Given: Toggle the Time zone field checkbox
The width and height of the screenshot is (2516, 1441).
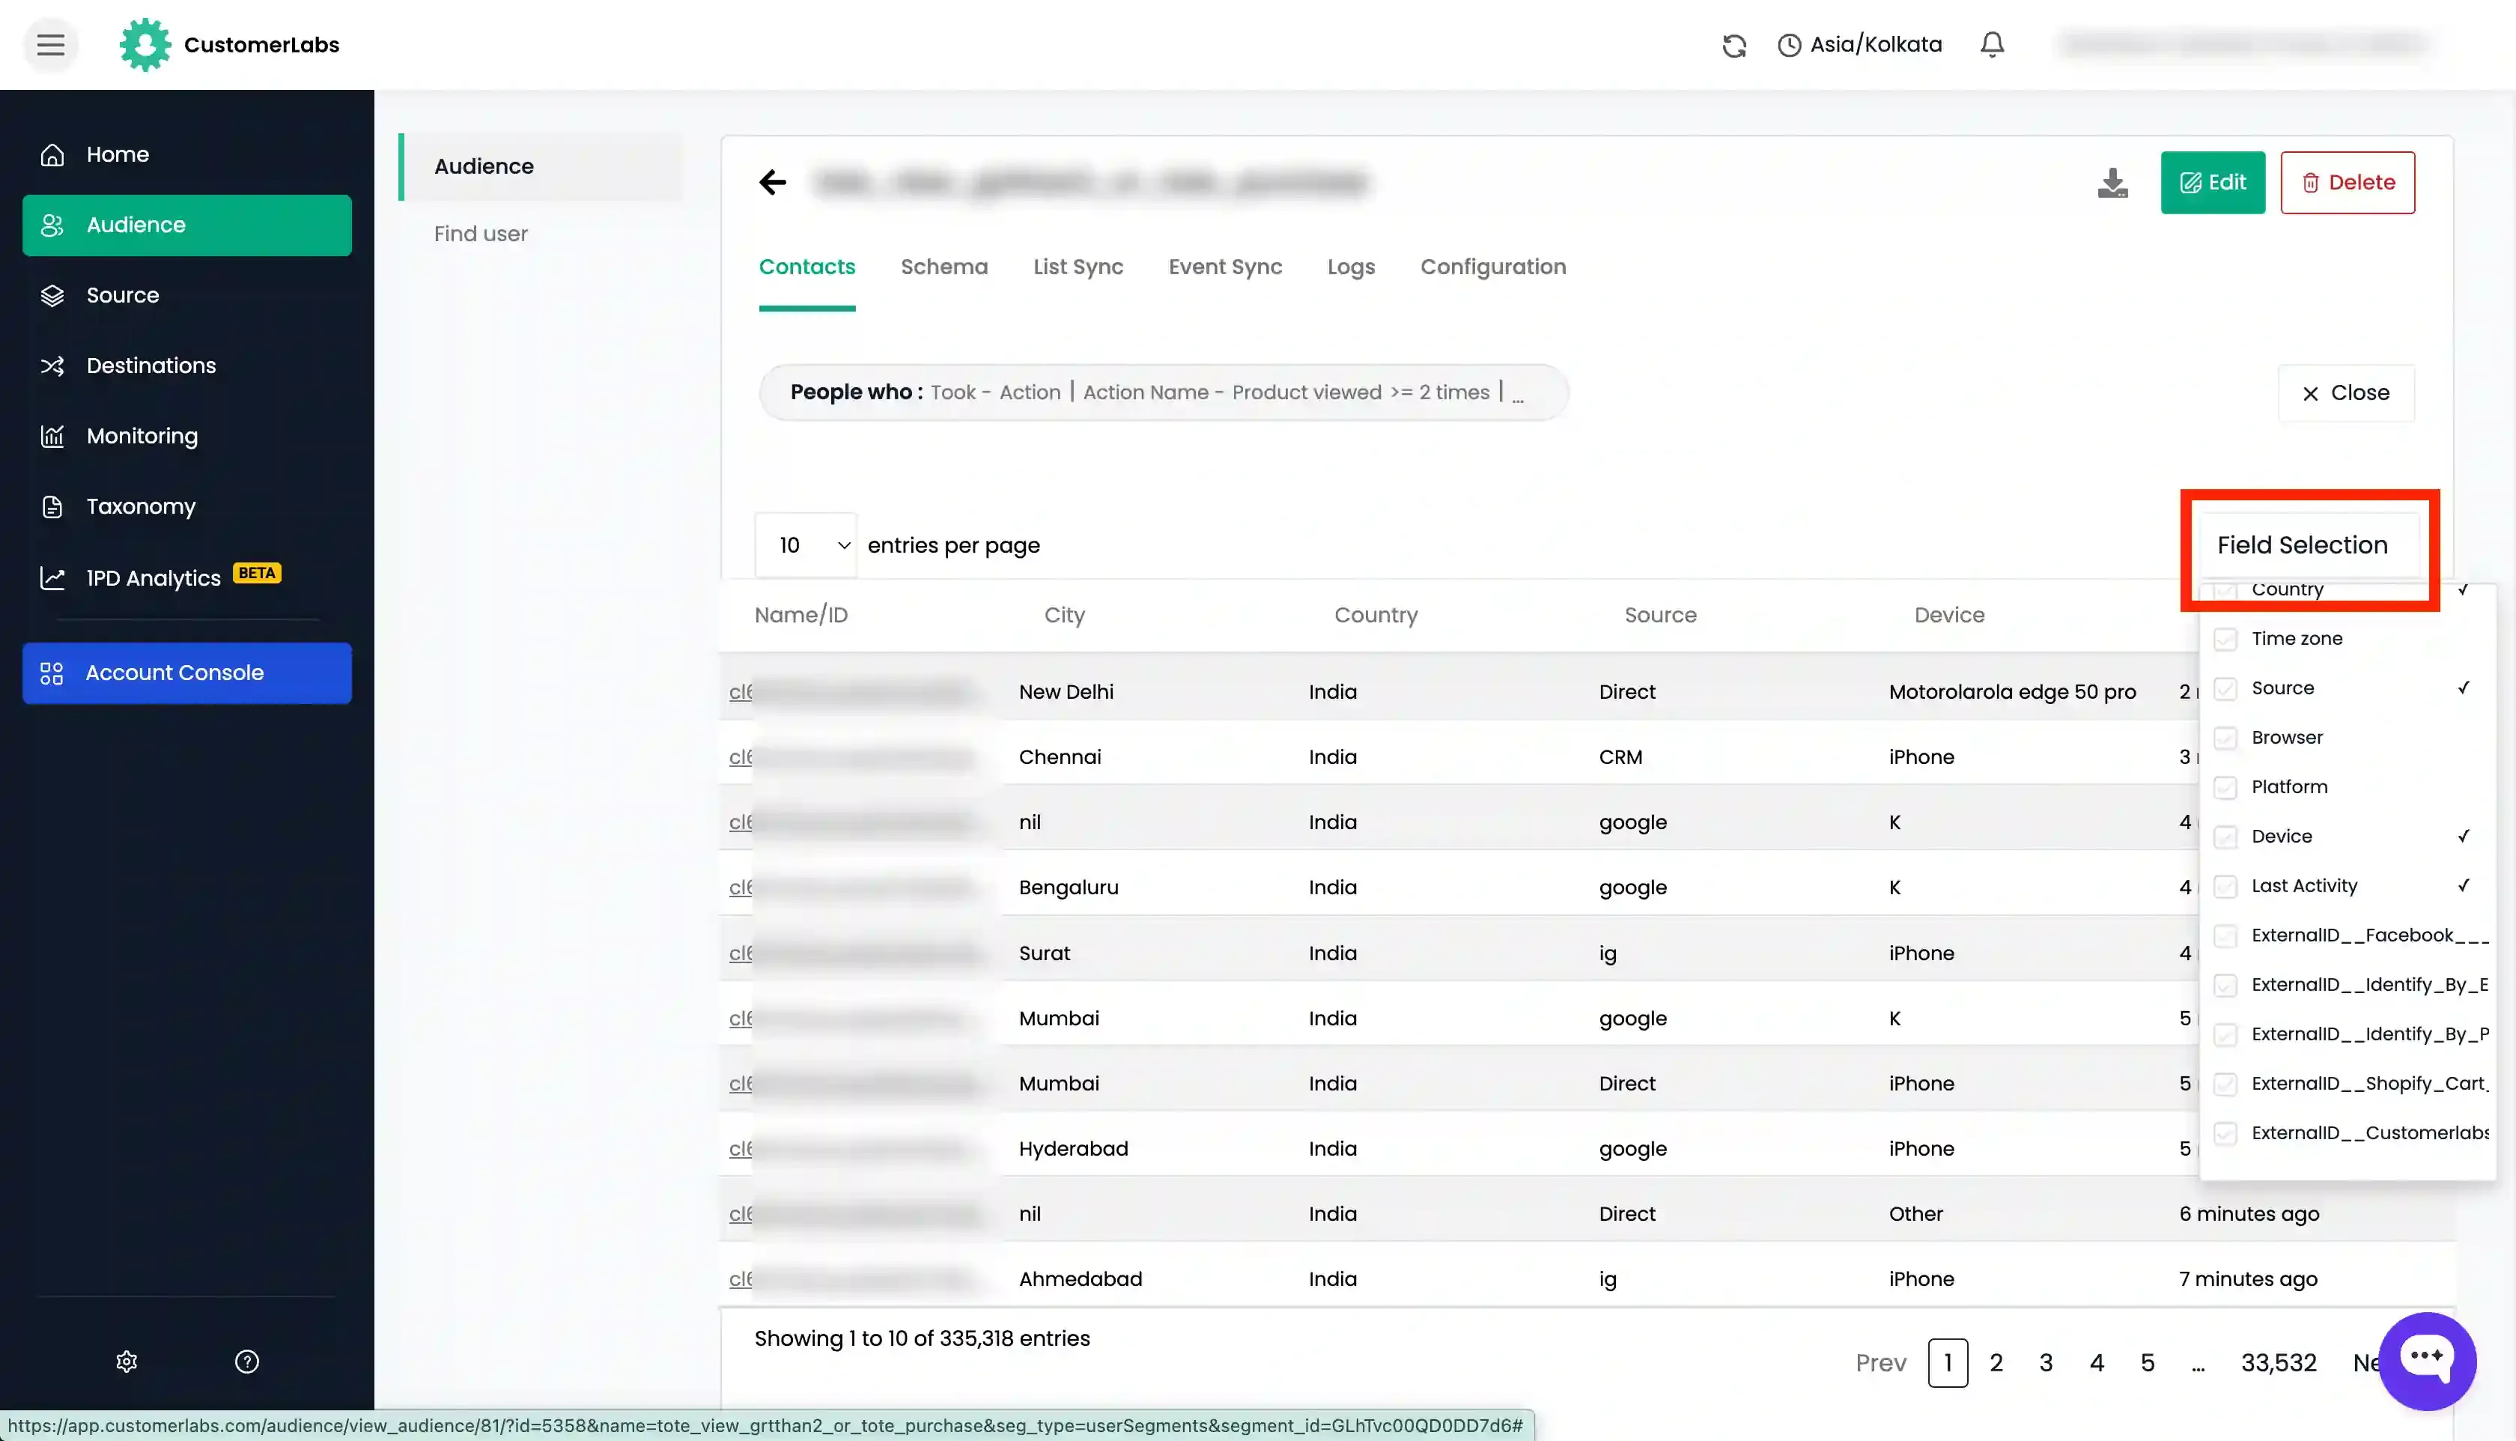Looking at the screenshot, I should [2225, 640].
